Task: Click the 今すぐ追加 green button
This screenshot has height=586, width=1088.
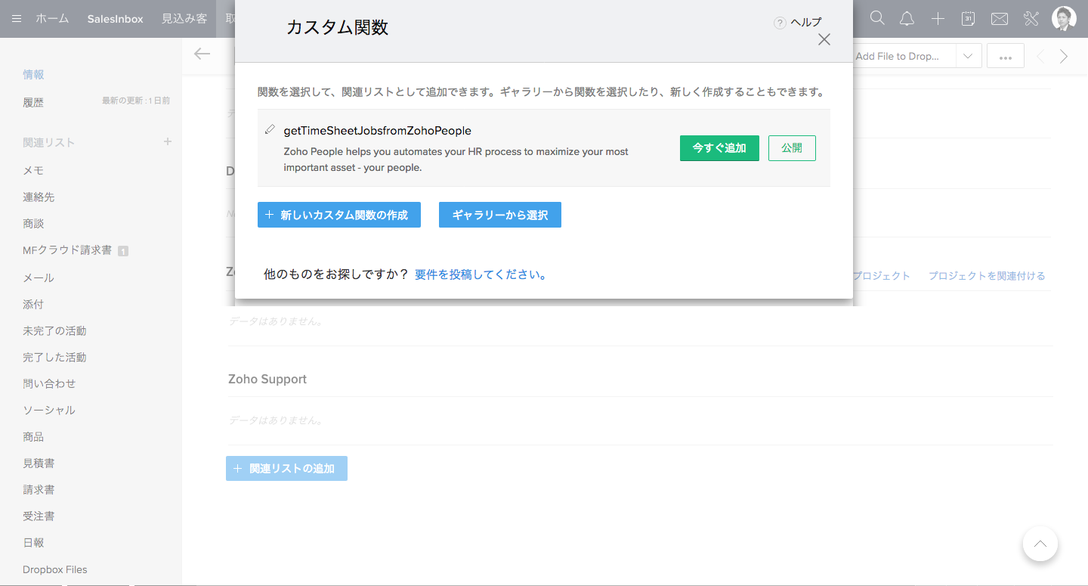Action: pyautogui.click(x=719, y=148)
